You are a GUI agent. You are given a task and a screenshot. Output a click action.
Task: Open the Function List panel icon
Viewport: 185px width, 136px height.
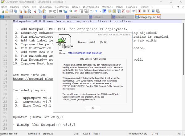123,11
